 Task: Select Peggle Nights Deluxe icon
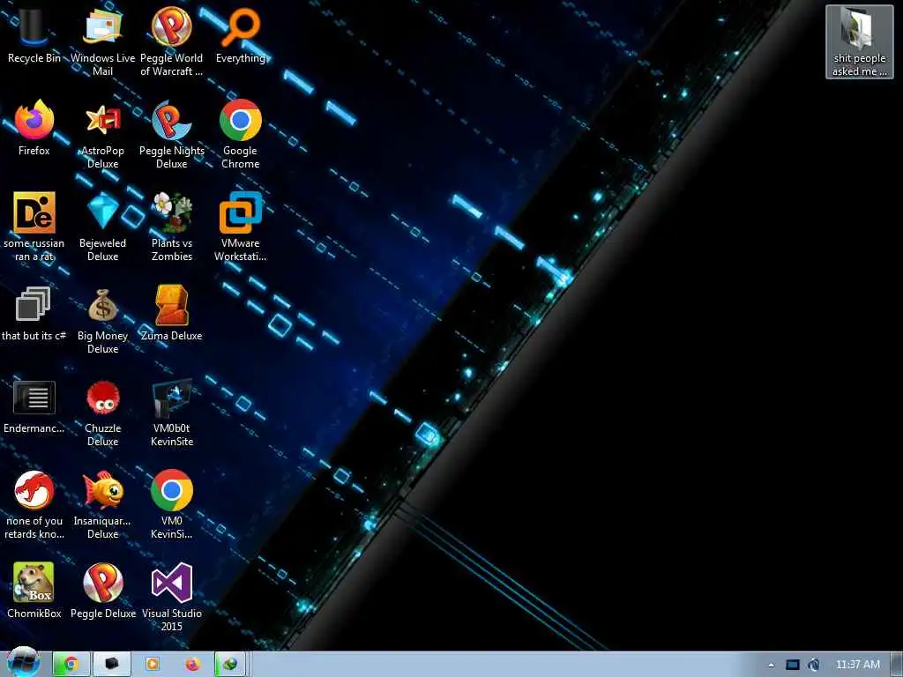click(172, 134)
